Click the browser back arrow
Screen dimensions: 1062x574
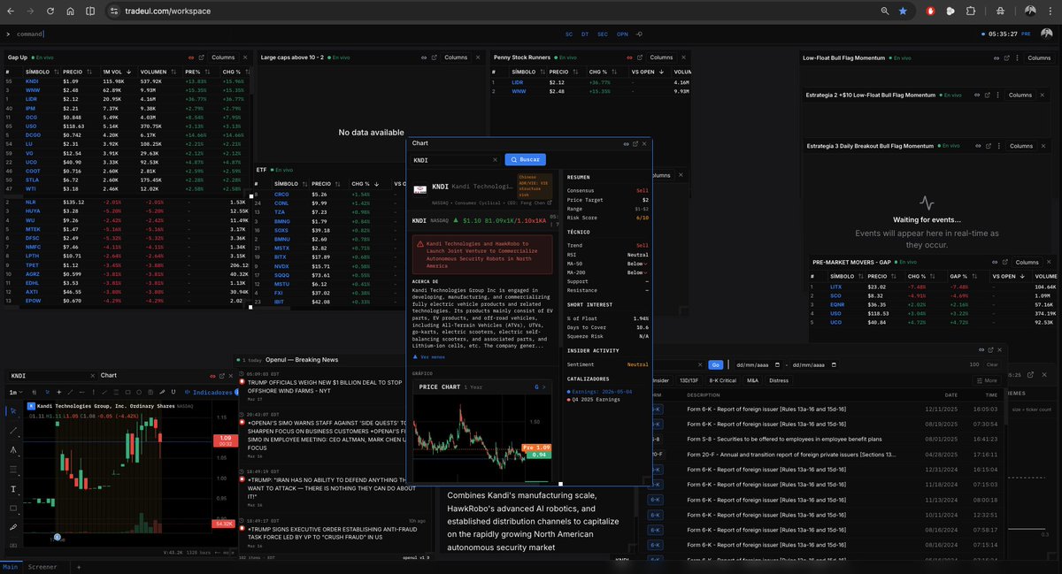(x=12, y=11)
